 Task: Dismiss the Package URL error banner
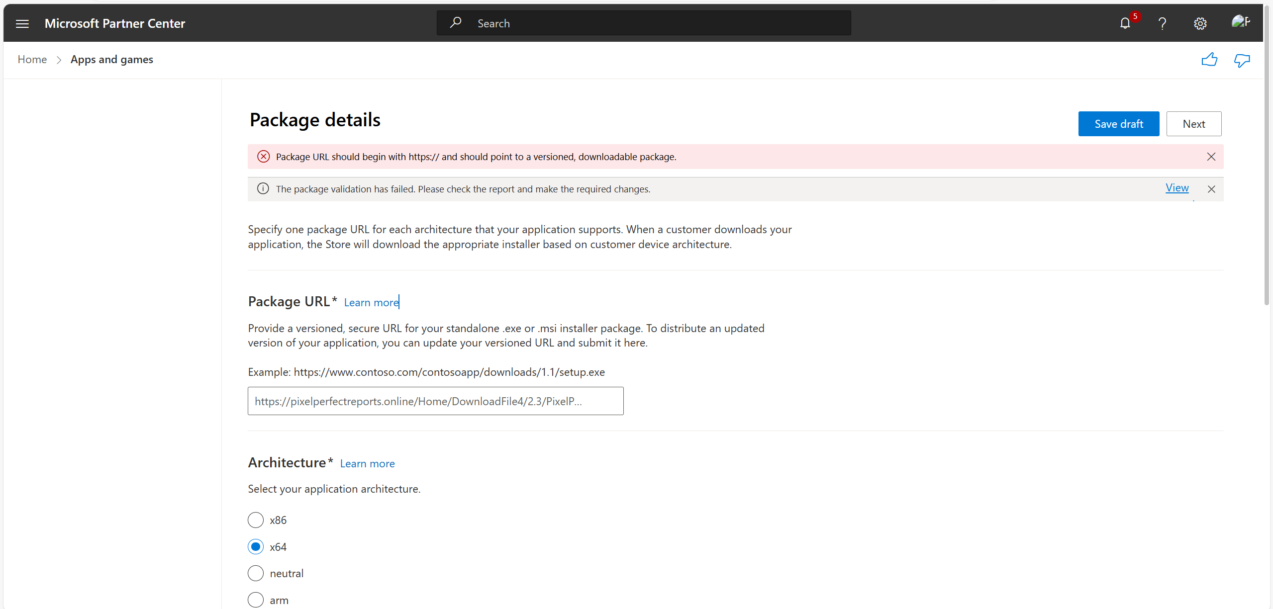[x=1211, y=157]
